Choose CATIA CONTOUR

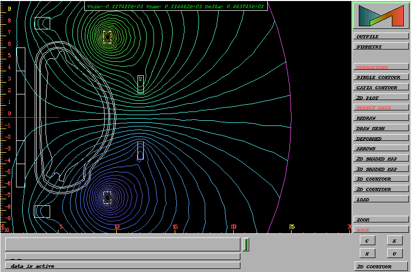pos(381,87)
